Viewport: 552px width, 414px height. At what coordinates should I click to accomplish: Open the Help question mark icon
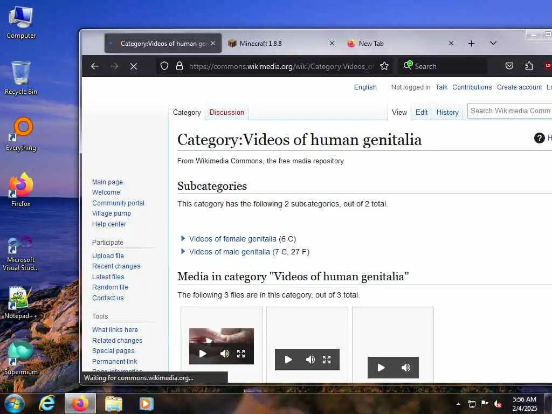tap(539, 138)
